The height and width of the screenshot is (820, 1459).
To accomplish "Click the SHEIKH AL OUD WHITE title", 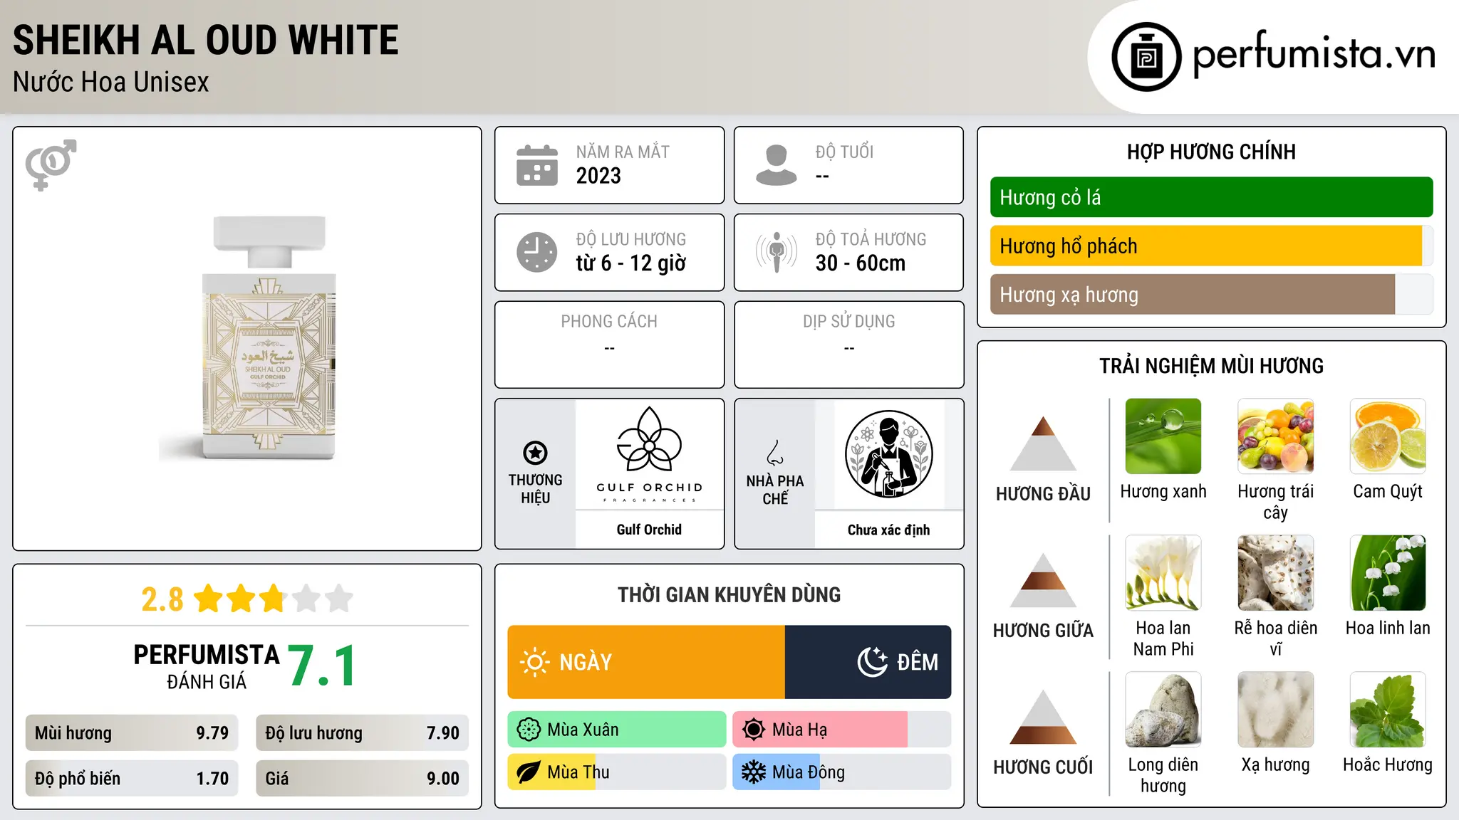I will [206, 41].
